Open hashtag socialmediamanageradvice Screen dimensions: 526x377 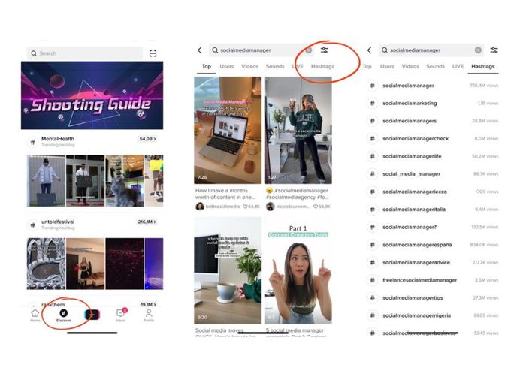click(x=433, y=262)
